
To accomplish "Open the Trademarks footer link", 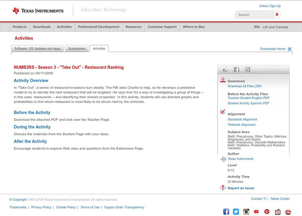I will pyautogui.click(x=18, y=207).
